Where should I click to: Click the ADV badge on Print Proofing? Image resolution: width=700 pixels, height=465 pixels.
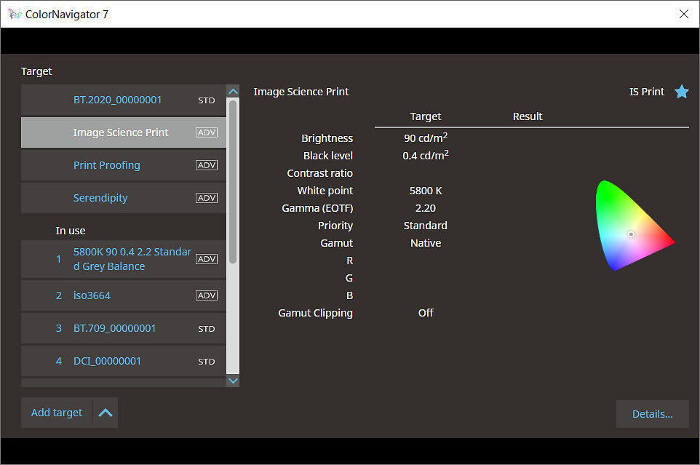pyautogui.click(x=207, y=165)
